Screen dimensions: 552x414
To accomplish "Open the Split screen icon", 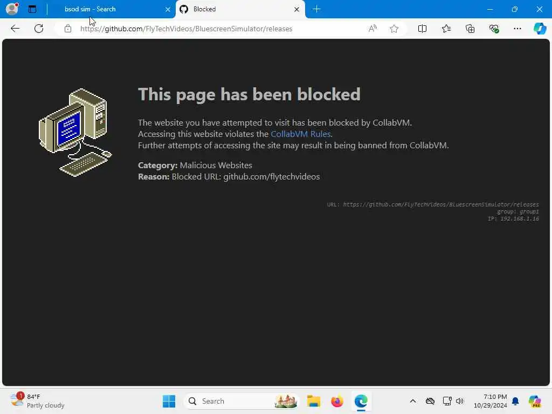I will pos(422,29).
